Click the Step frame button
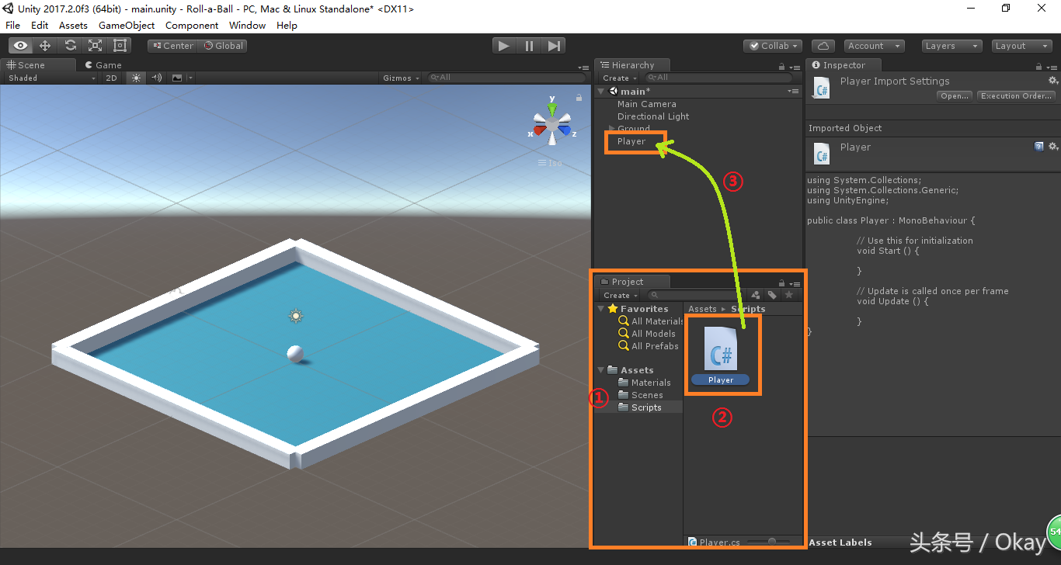This screenshot has width=1061, height=565. pos(554,46)
